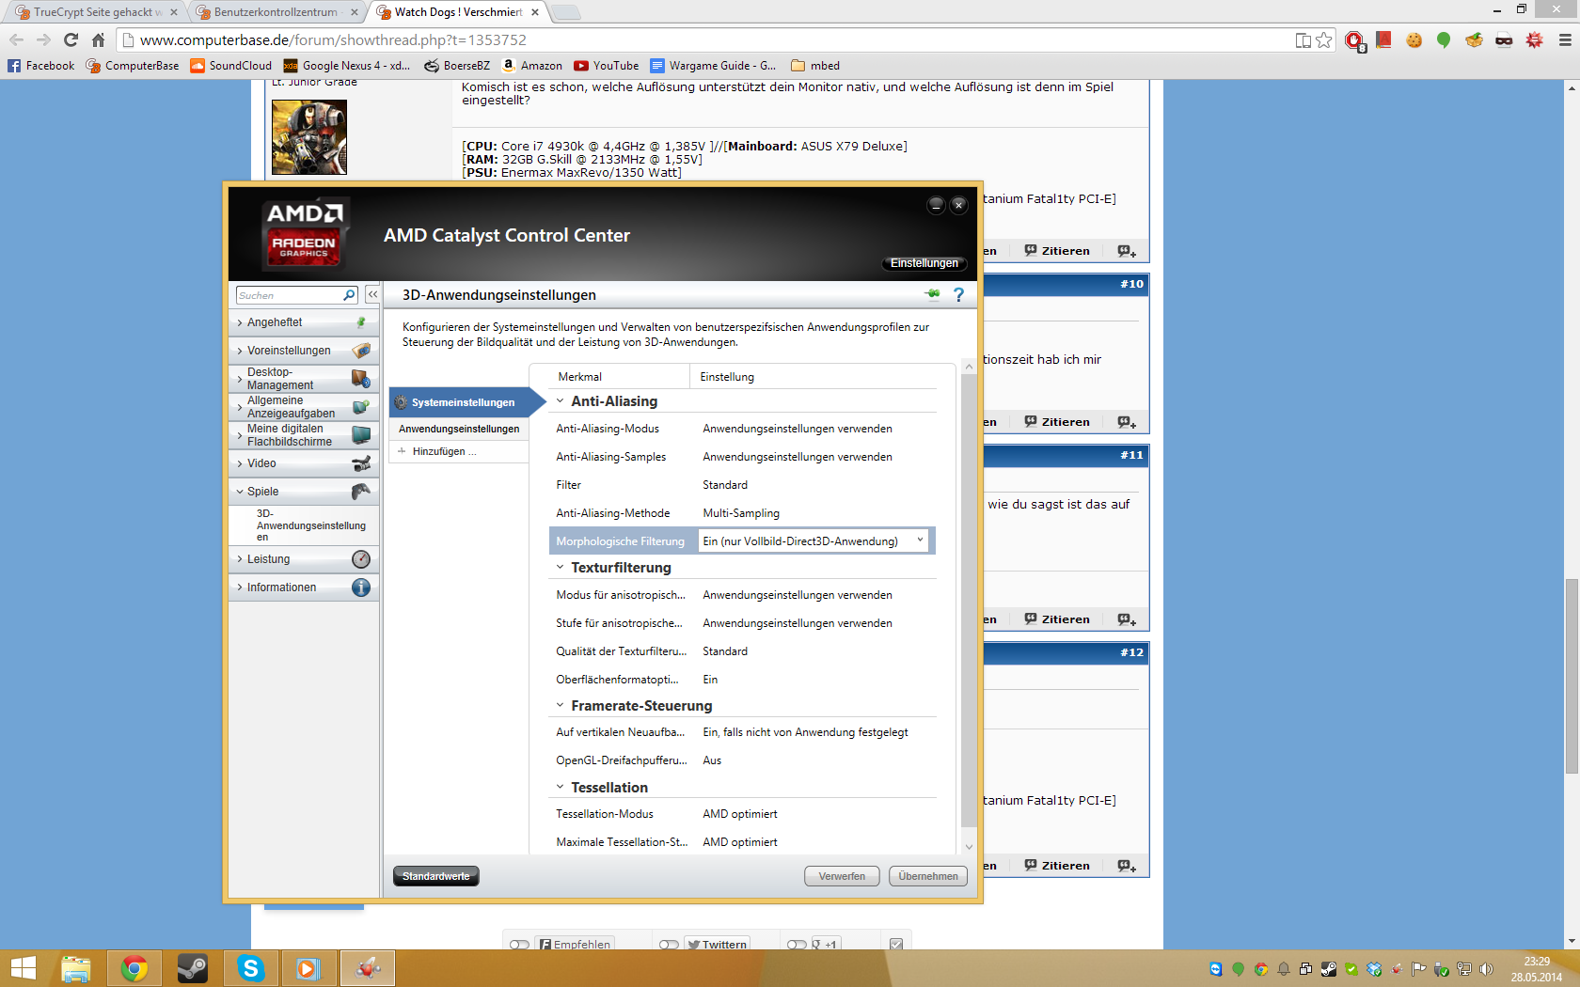Select the Anwendungseinstellungen tab

tap(459, 429)
